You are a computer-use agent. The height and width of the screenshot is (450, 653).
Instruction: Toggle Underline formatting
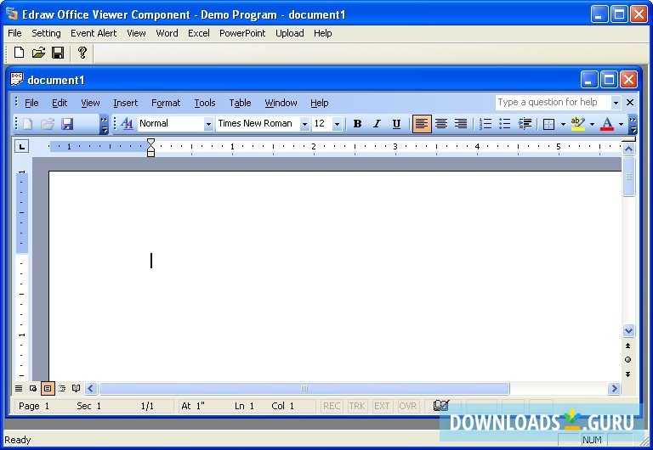coord(396,123)
